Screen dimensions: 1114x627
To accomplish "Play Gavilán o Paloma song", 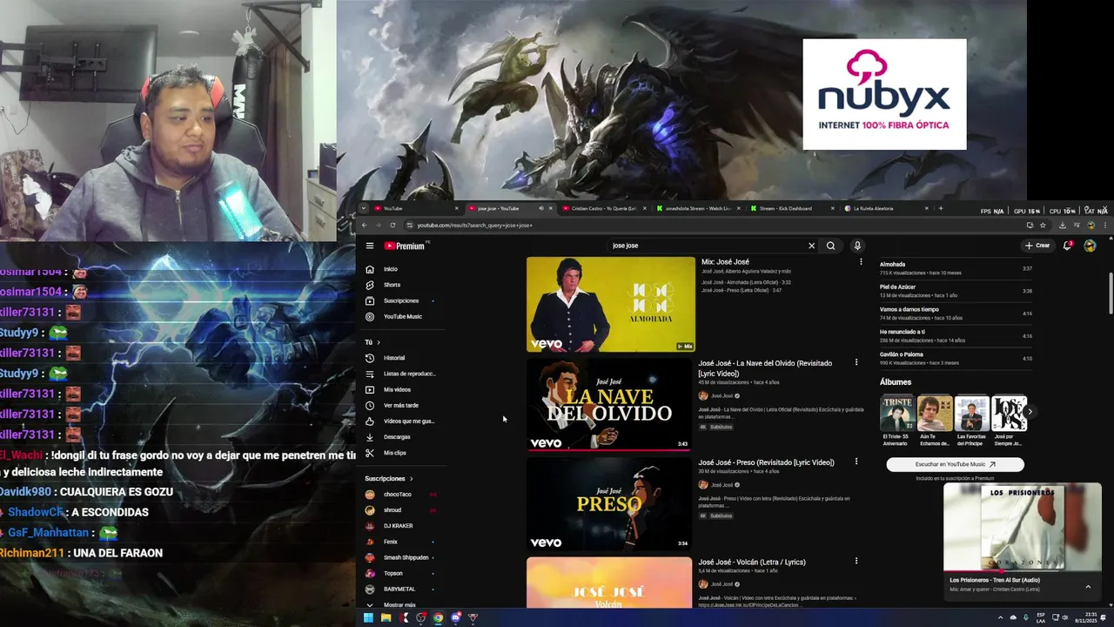I will click(956, 359).
